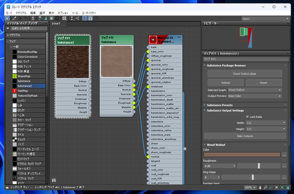Open the ユーティリティ menu

click(x=89, y=13)
